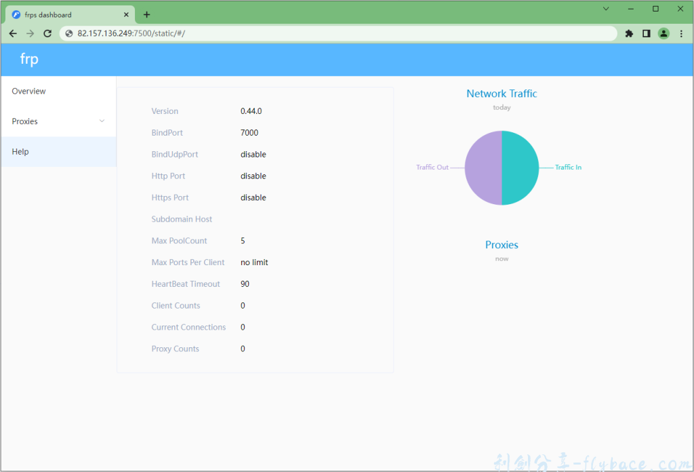This screenshot has height=472, width=694.
Task: Select Help in the sidebar
Action: (20, 152)
